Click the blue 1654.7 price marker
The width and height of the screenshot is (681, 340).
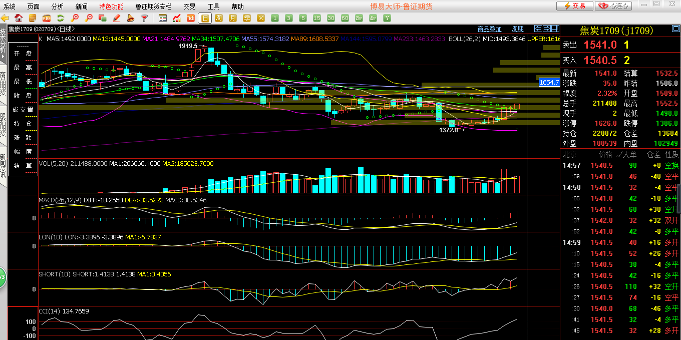pos(549,82)
